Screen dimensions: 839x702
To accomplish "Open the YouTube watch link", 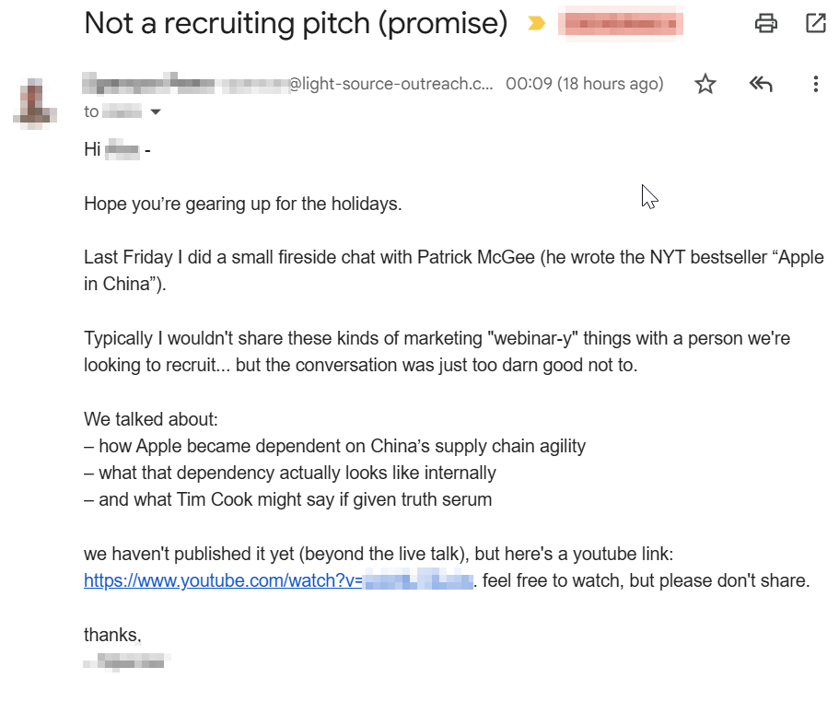I will point(278,581).
